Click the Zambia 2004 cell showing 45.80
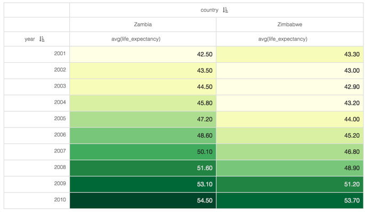 pos(143,103)
